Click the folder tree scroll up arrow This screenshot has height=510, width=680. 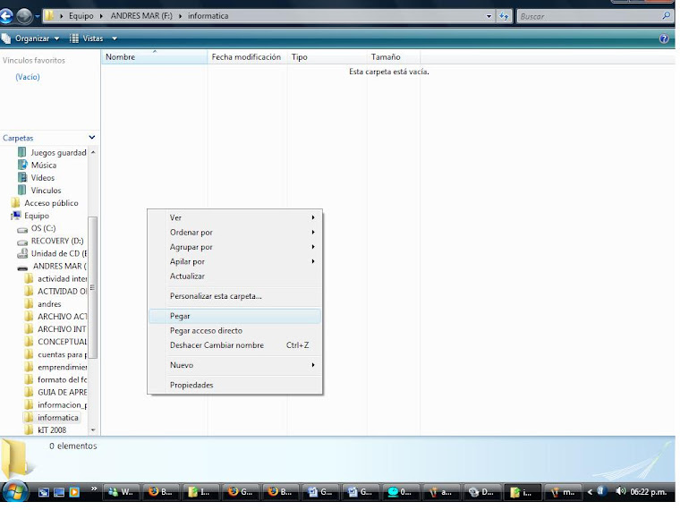coord(93,153)
